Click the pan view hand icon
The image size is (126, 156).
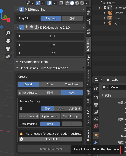click(8, 41)
